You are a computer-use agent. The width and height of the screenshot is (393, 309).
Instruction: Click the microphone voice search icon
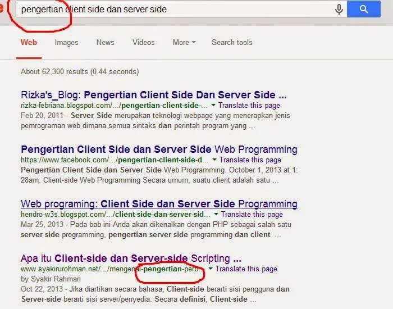339,10
